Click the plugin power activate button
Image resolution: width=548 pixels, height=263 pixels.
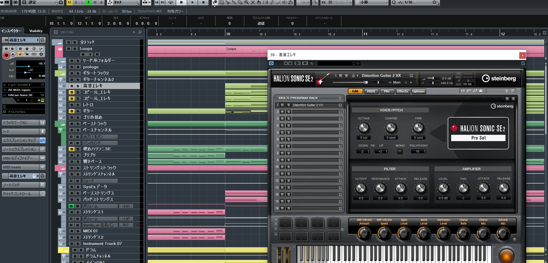(x=271, y=63)
